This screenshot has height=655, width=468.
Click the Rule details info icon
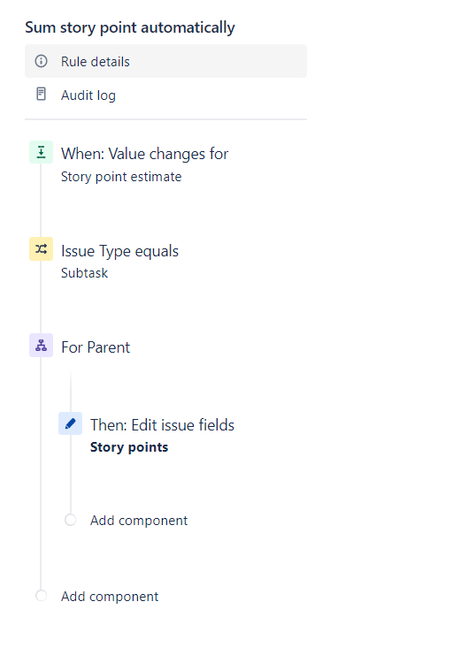pyautogui.click(x=41, y=61)
